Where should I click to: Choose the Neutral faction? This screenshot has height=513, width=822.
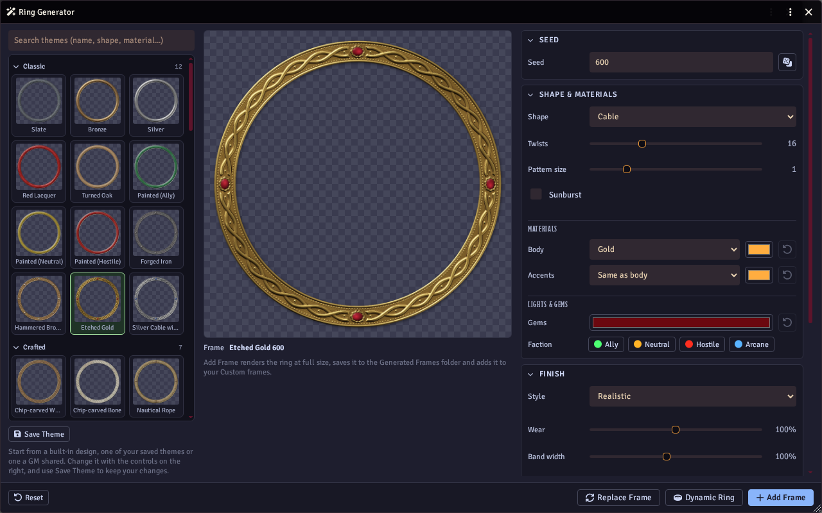(x=652, y=344)
